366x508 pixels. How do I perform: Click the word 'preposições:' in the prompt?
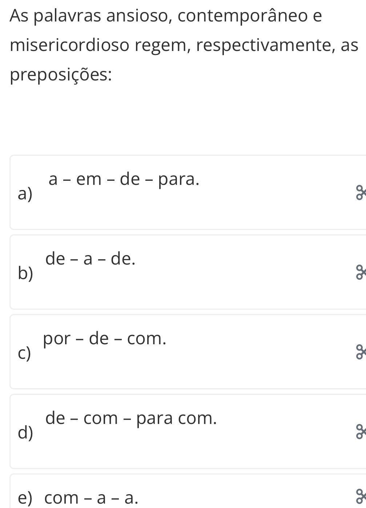(61, 76)
